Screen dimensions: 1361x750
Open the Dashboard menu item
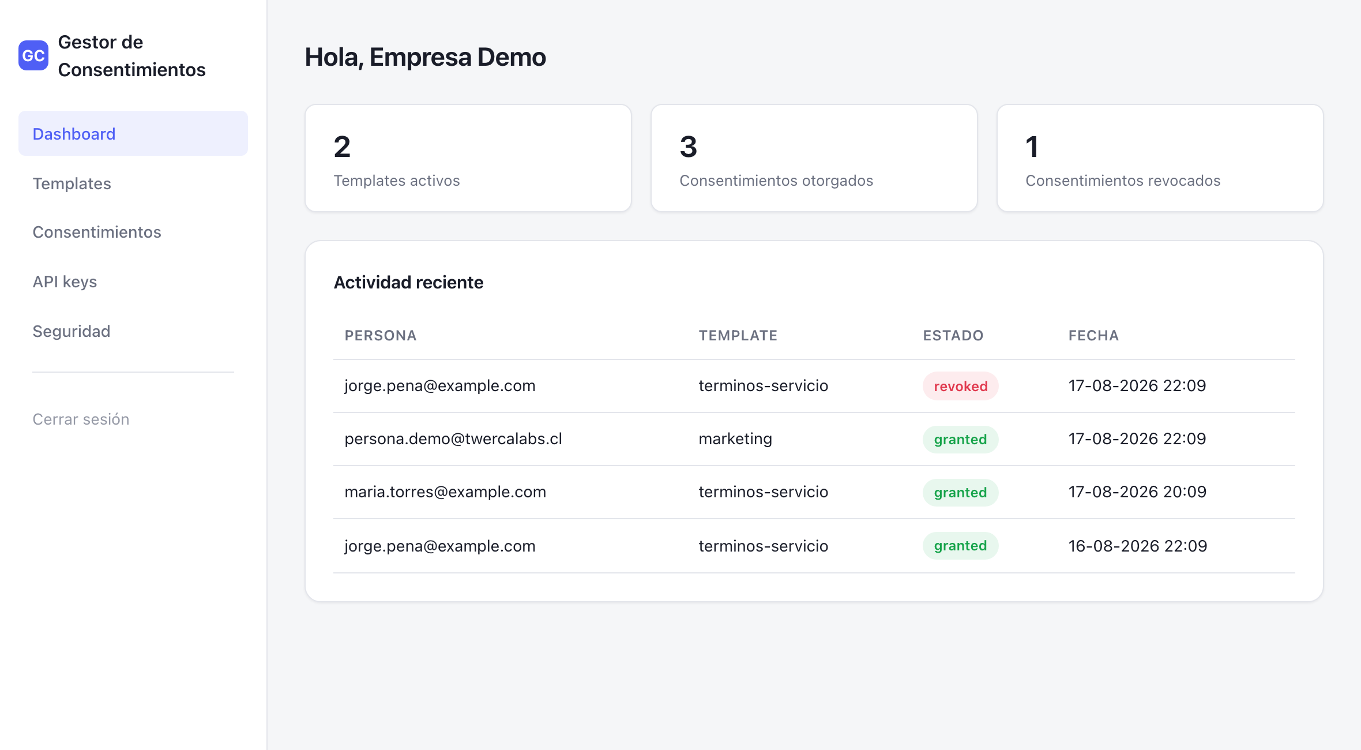[133, 133]
